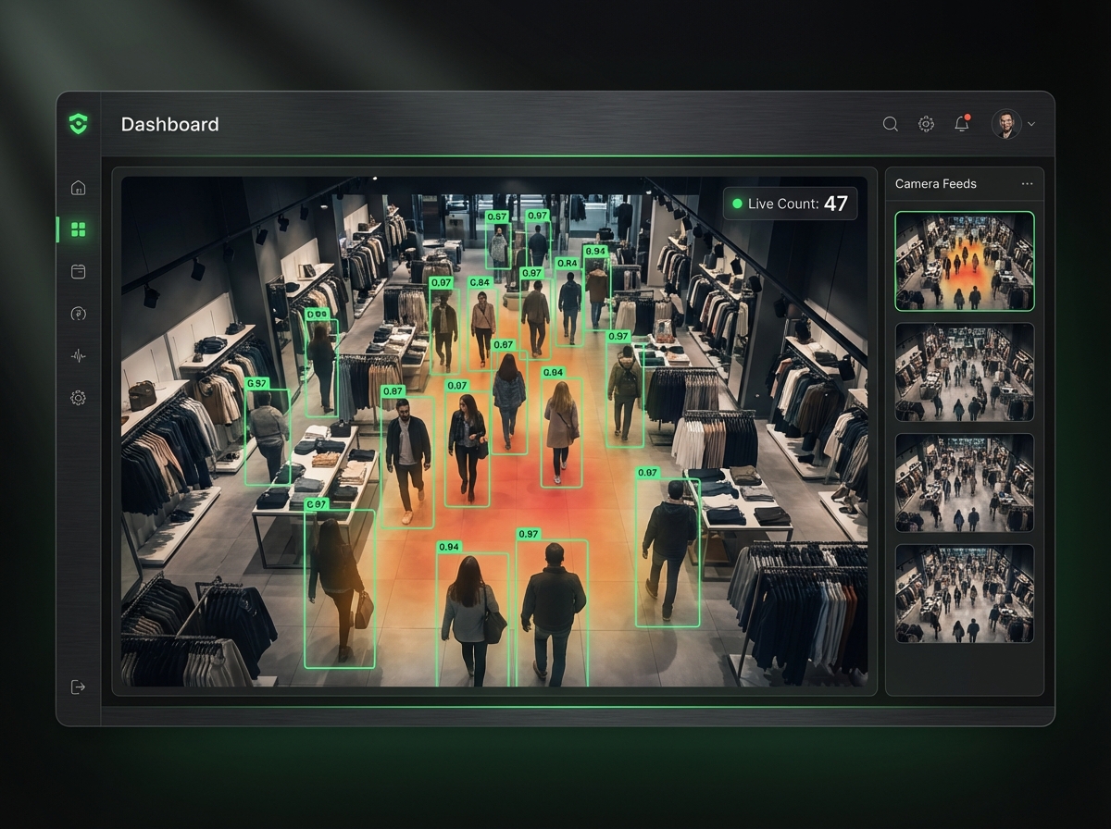Viewport: 1111px width, 829px height.
Task: Click the Live Count 47 badge
Action: (x=790, y=204)
